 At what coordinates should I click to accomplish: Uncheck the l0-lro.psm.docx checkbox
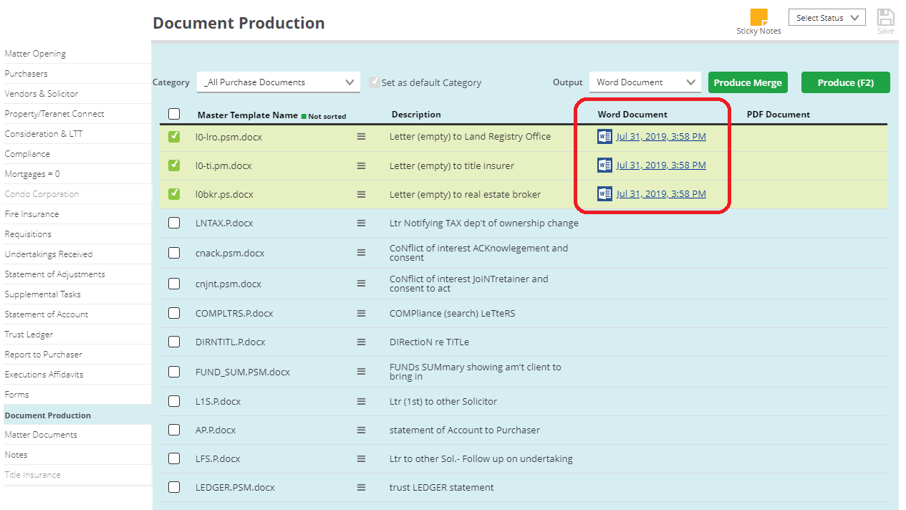coord(174,136)
